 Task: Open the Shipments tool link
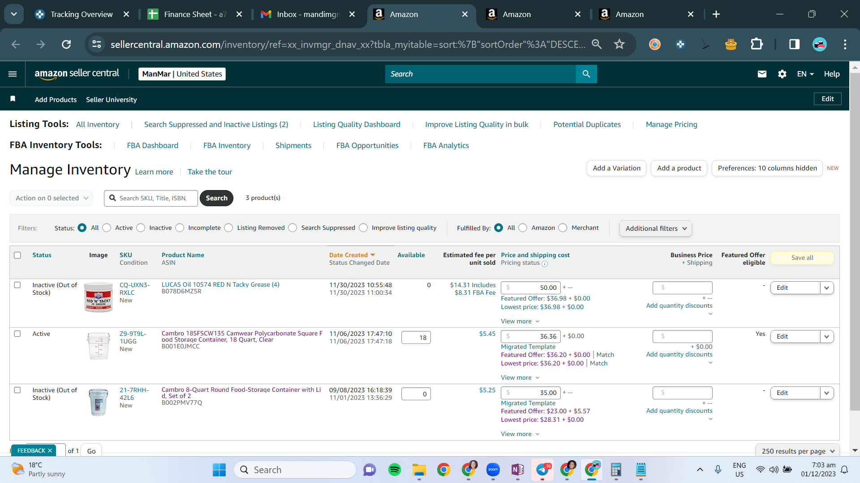tap(293, 145)
